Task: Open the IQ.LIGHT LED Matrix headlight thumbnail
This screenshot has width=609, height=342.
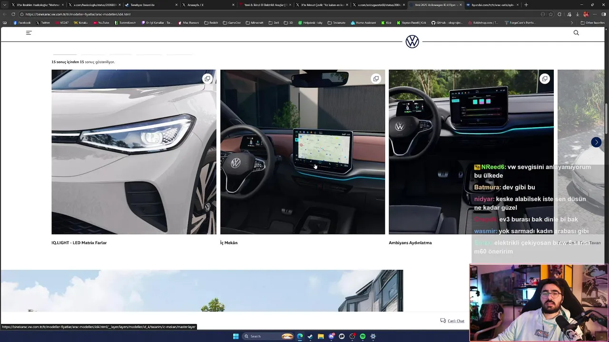Action: click(x=134, y=152)
